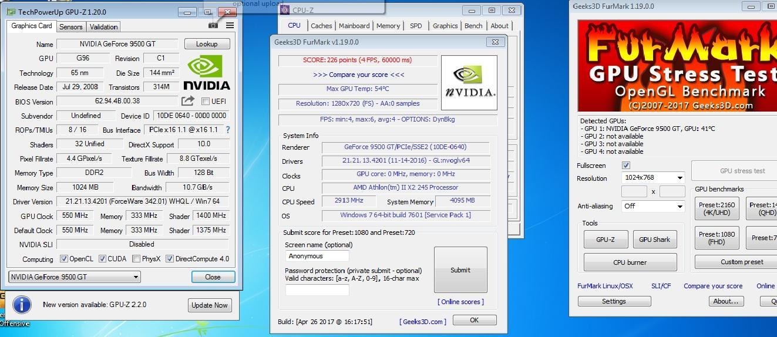This screenshot has height=337, width=777.
Task: Launch GPU-Z from FurMark tools
Action: click(606, 240)
